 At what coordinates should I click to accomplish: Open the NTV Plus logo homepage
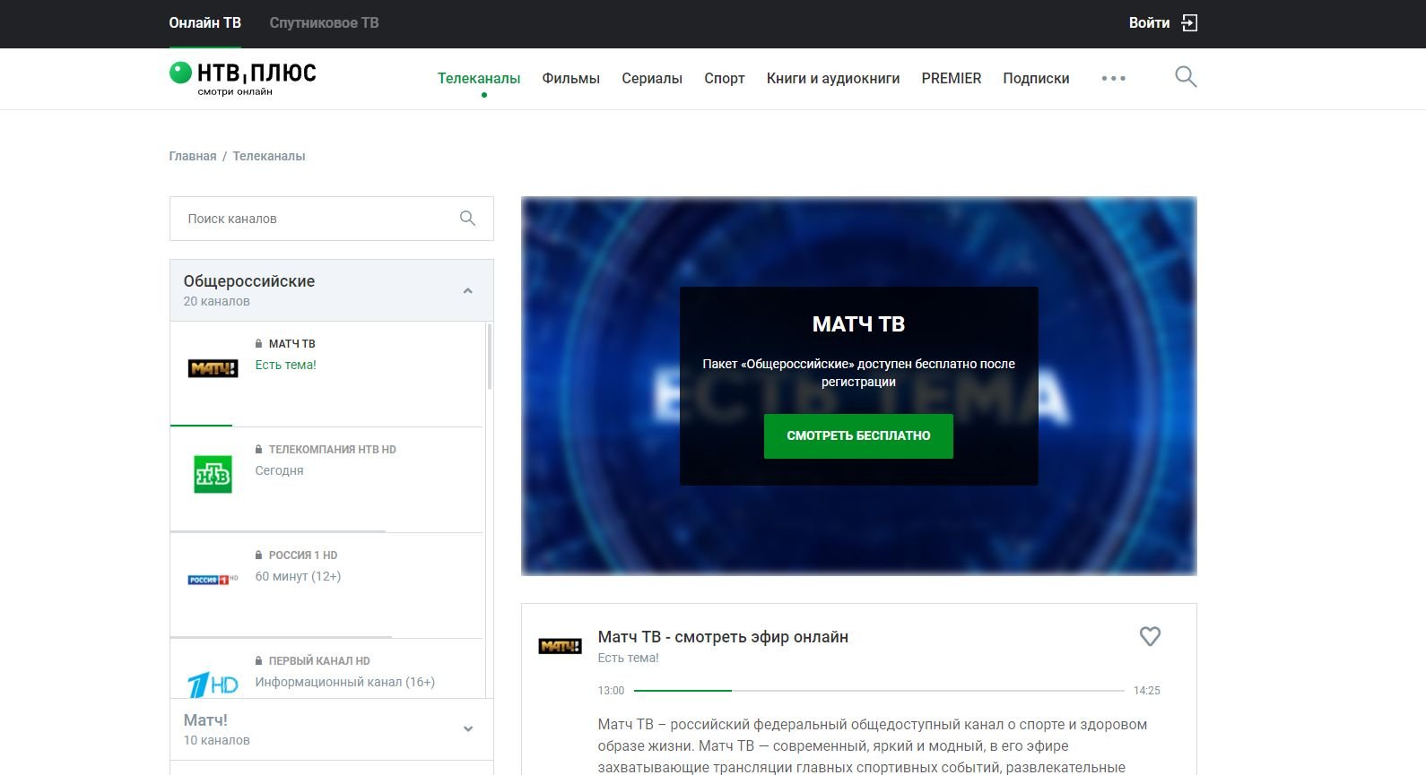click(243, 78)
